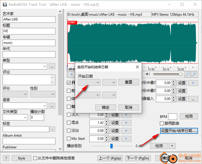Adjust the volume slider knob

click(x=181, y=74)
